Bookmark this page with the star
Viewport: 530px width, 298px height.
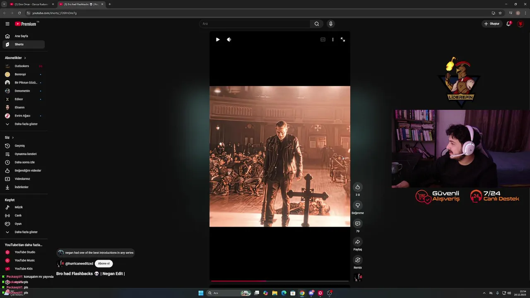tap(500, 13)
